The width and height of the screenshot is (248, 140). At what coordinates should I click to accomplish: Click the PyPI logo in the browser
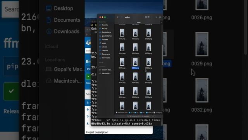pos(88,42)
